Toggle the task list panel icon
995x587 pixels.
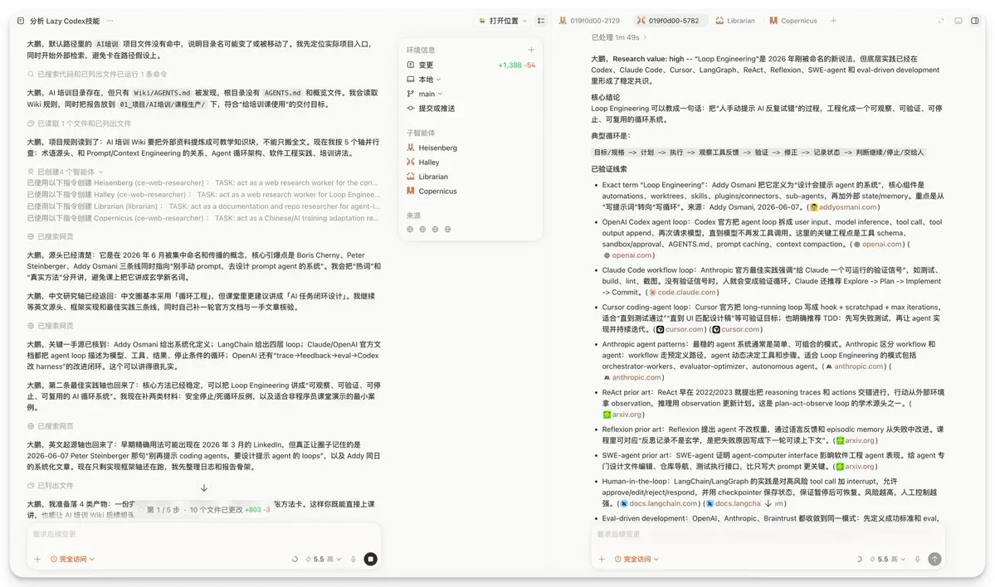point(540,21)
